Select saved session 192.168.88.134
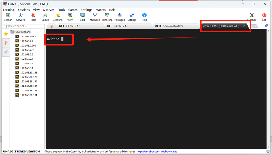This screenshot has width=272, height=155. tap(29, 95)
